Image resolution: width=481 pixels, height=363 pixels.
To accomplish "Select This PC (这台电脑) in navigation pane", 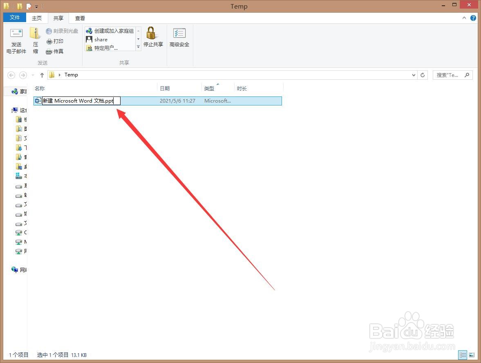I will click(19, 110).
